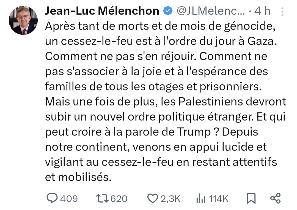Image resolution: width=297 pixels, height=210 pixels.
Task: Click the 2,3K likes count
Action: [x=170, y=198]
